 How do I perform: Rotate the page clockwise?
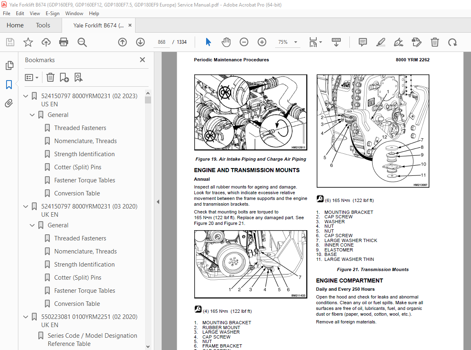[452, 42]
